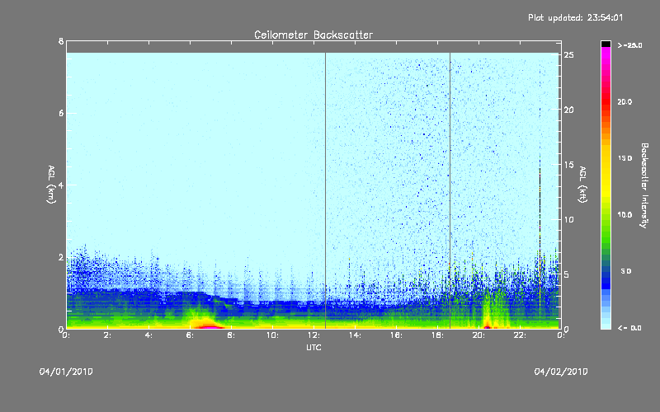Click the green region near 10.0 on colorbar
The height and width of the screenshot is (412, 660).
point(606,215)
